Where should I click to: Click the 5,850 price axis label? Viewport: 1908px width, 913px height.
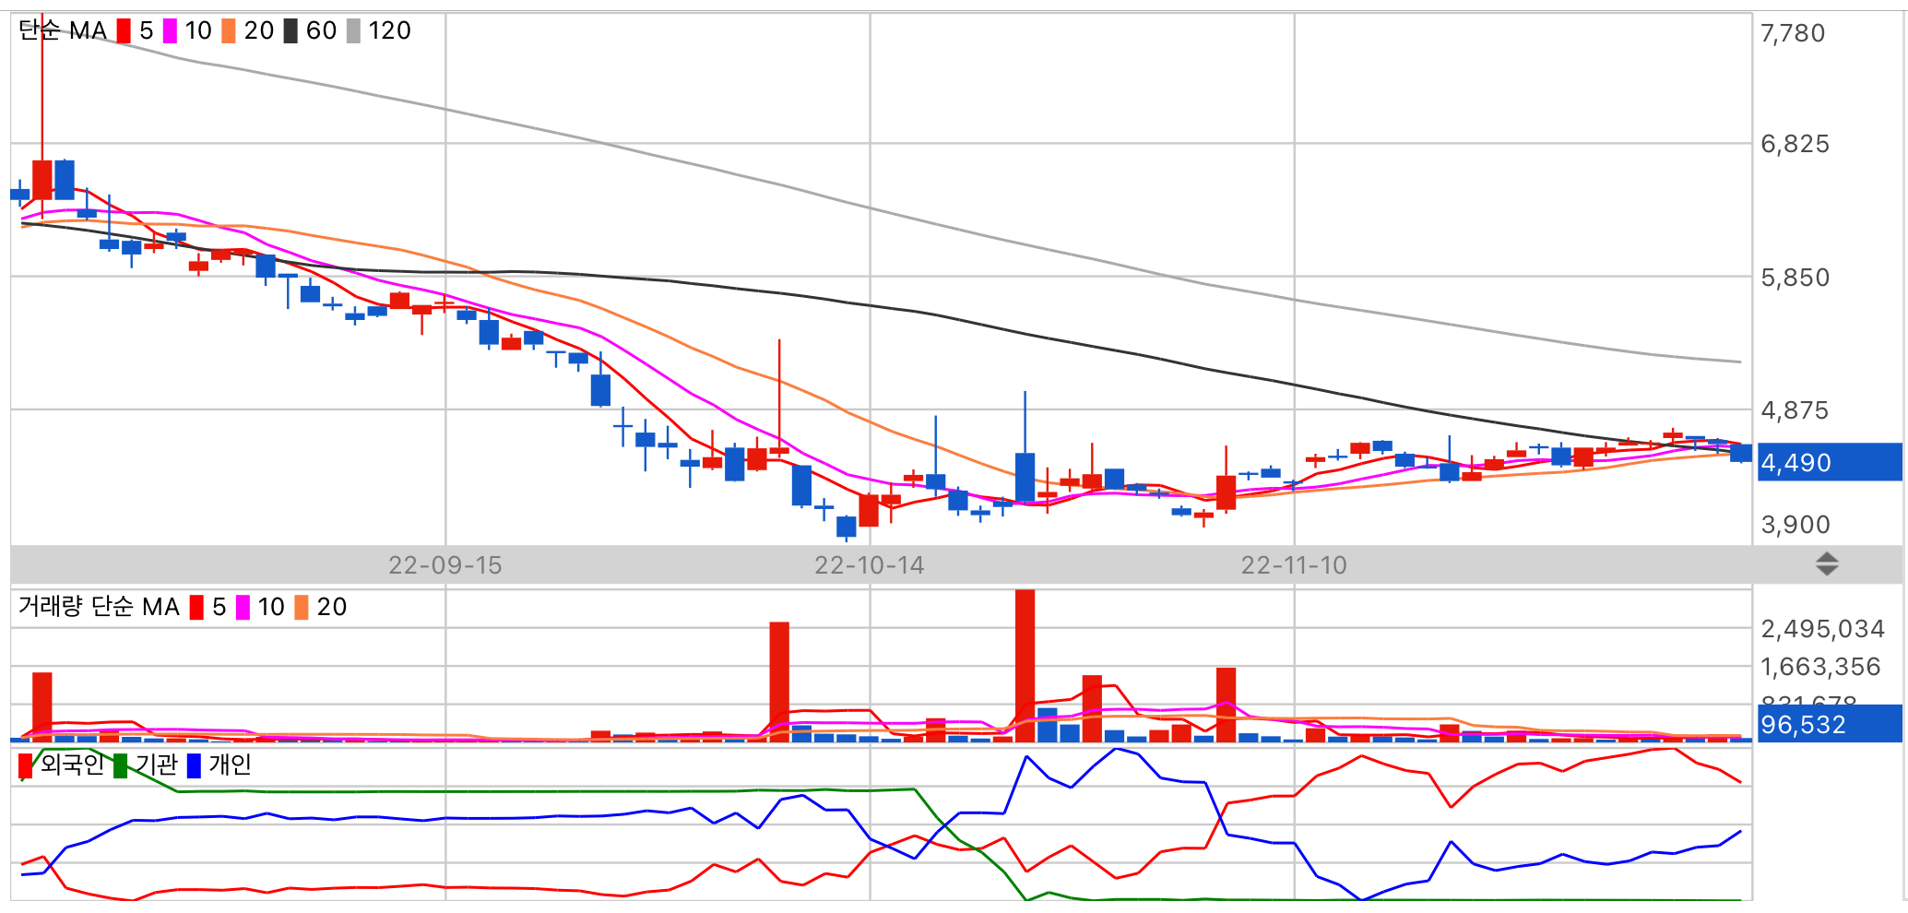pos(1795,278)
